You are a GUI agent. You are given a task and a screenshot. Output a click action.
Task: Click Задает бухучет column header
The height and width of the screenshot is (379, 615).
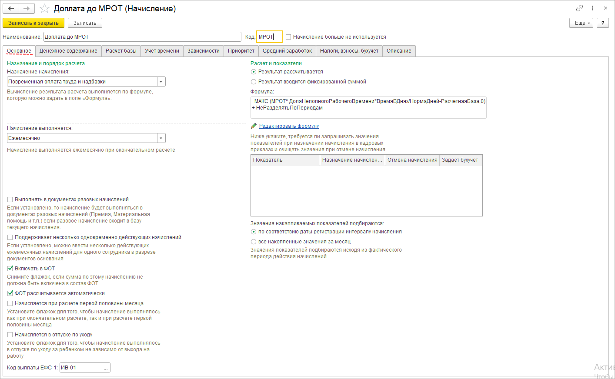tap(461, 160)
